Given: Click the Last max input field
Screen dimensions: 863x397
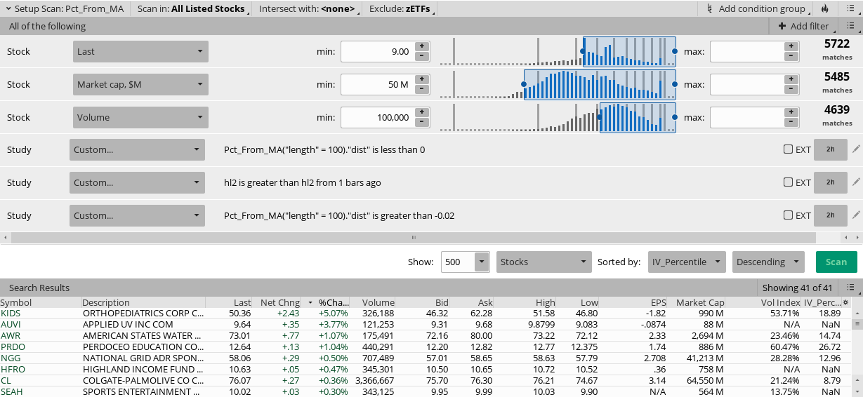Looking at the screenshot, I should (x=746, y=52).
